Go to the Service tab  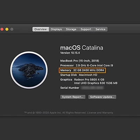pyautogui.click(x=100, y=29)
